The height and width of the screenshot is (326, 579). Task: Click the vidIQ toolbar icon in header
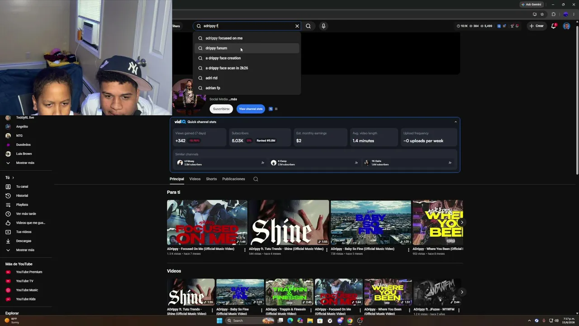point(499,26)
